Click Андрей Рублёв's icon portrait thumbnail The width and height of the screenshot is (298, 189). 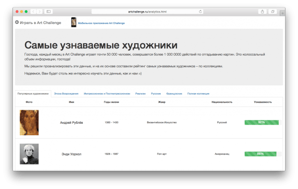pyautogui.click(x=29, y=123)
